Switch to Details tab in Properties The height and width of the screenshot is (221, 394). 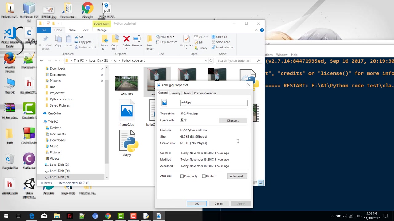[x=187, y=93]
